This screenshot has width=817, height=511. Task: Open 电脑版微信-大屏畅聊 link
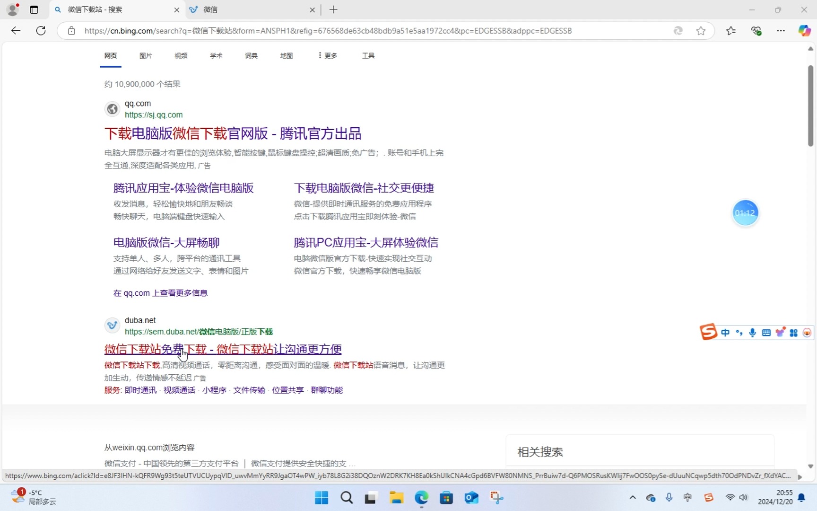tap(166, 243)
